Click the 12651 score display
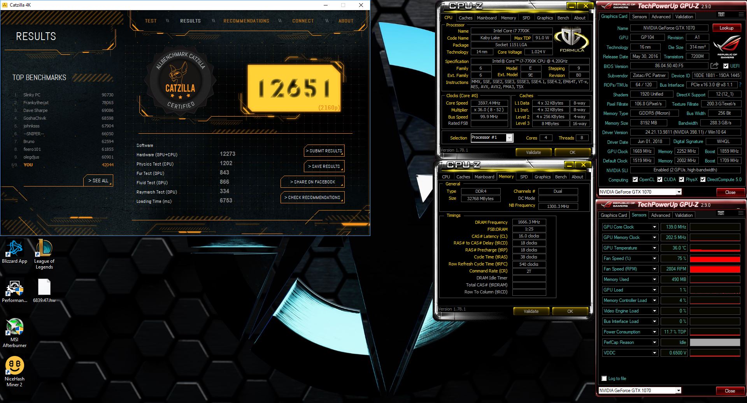The image size is (747, 403). coord(294,89)
